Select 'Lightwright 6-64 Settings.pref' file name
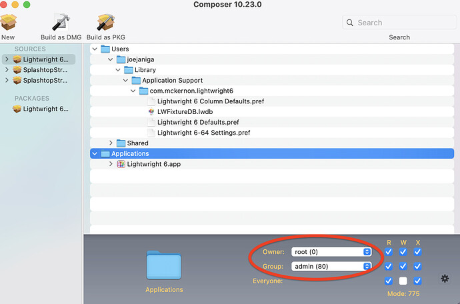Image resolution: width=460 pixels, height=304 pixels. (x=203, y=133)
